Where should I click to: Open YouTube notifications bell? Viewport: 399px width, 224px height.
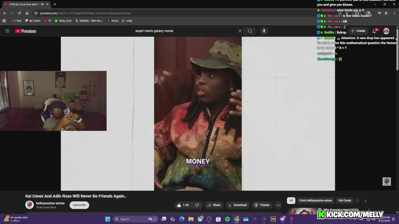coord(375,31)
